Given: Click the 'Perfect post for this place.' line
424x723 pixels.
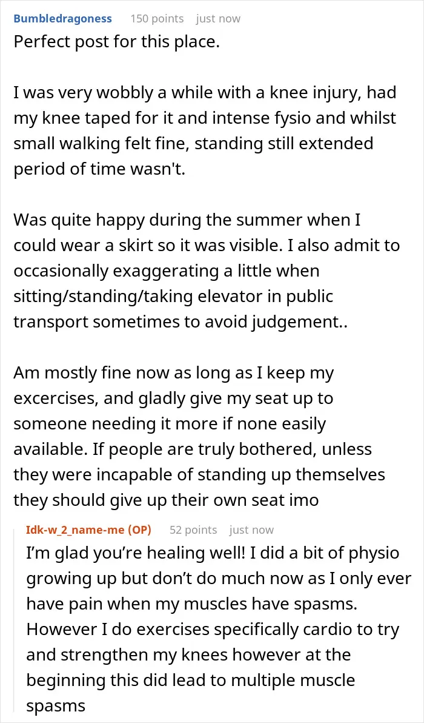Looking at the screenshot, I should [117, 43].
